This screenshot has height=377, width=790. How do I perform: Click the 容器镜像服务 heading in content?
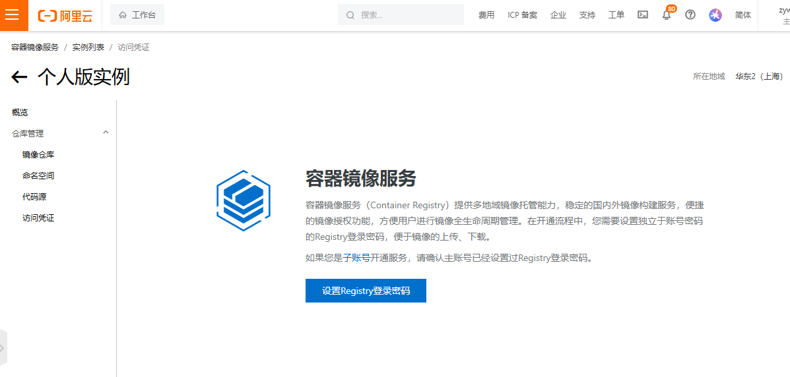click(x=361, y=179)
